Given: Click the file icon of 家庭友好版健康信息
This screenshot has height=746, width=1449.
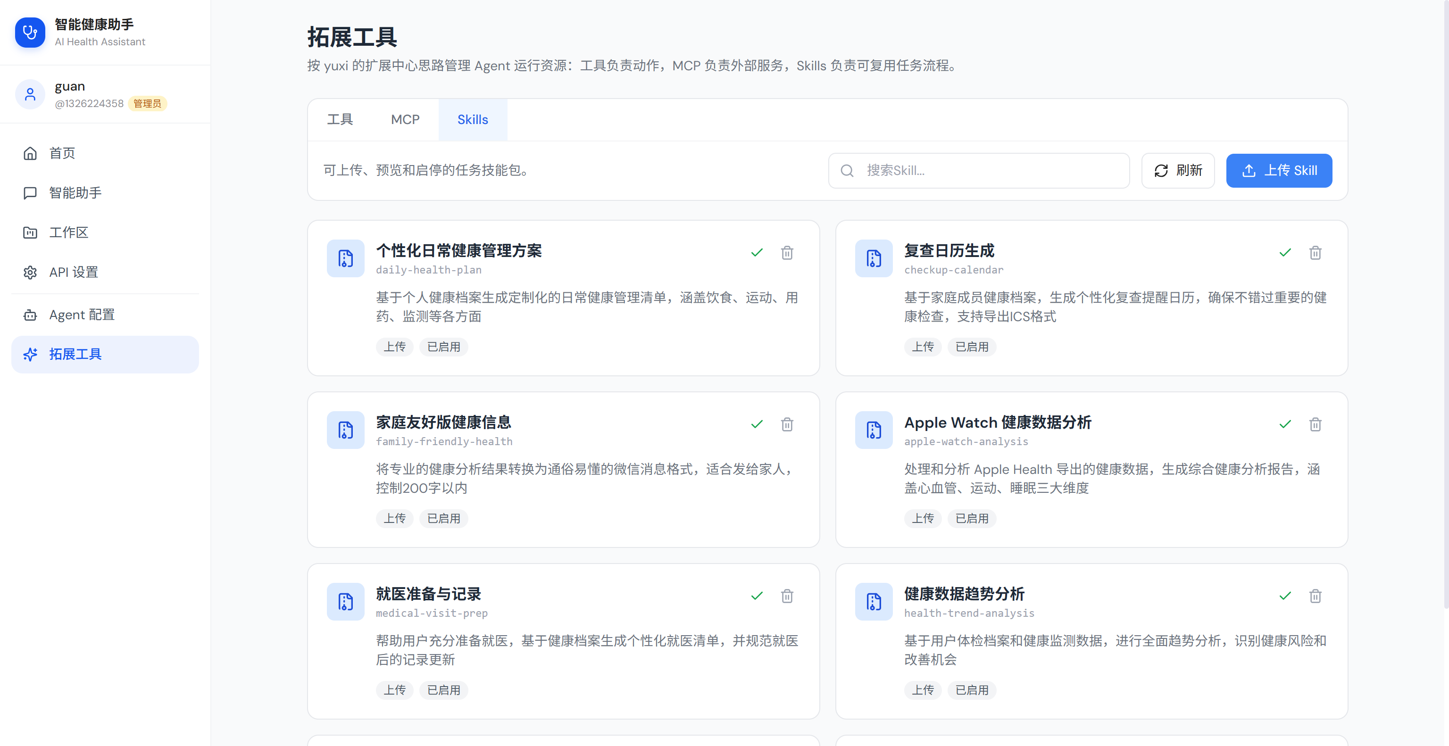Looking at the screenshot, I should pos(345,430).
